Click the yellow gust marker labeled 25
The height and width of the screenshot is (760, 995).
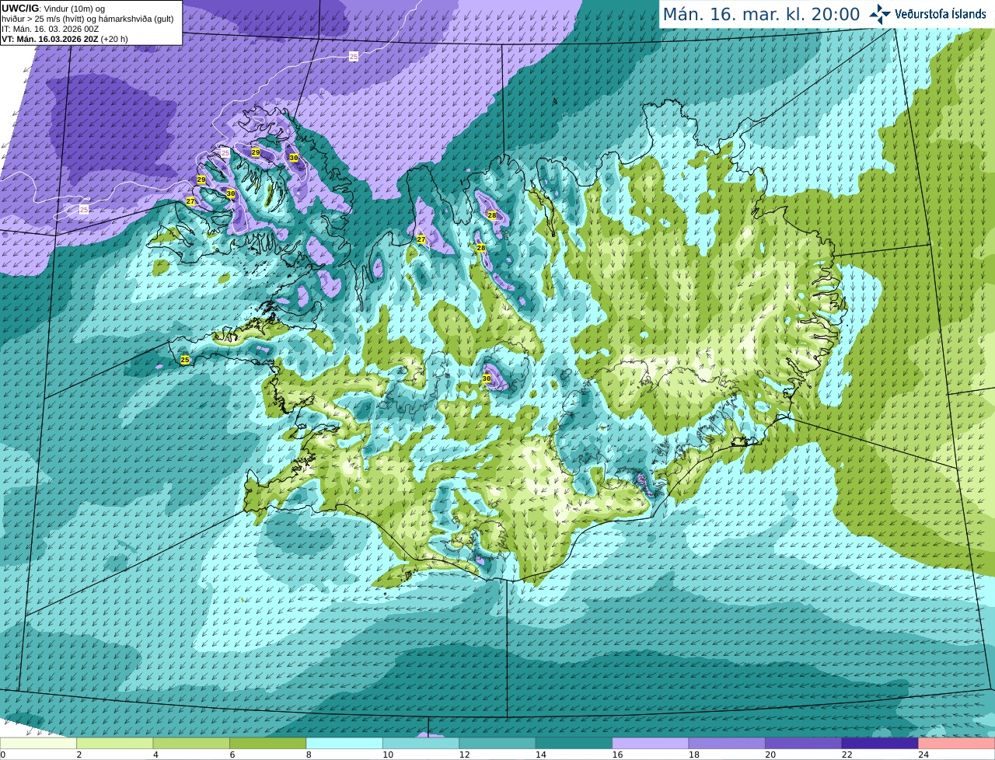[185, 360]
